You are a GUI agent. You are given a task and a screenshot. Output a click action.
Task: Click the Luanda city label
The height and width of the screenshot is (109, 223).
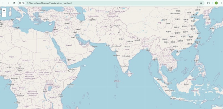[x=17, y=103]
